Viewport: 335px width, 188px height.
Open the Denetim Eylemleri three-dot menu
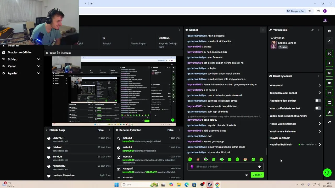click(179, 130)
